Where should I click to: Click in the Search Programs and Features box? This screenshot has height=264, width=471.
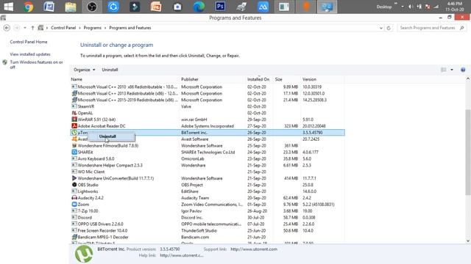pyautogui.click(x=428, y=28)
